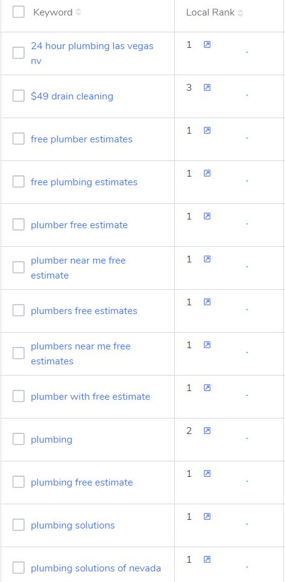Open external link icon for $49 drain cleaning
285x582 pixels.
point(207,88)
